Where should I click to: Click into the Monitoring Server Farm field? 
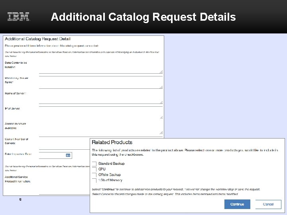tap(100, 84)
